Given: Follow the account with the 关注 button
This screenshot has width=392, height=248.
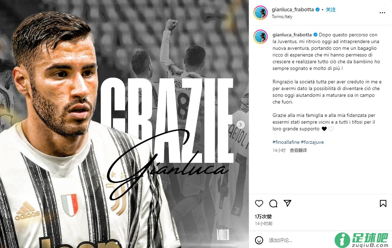Looking at the screenshot, I should 330,10.
